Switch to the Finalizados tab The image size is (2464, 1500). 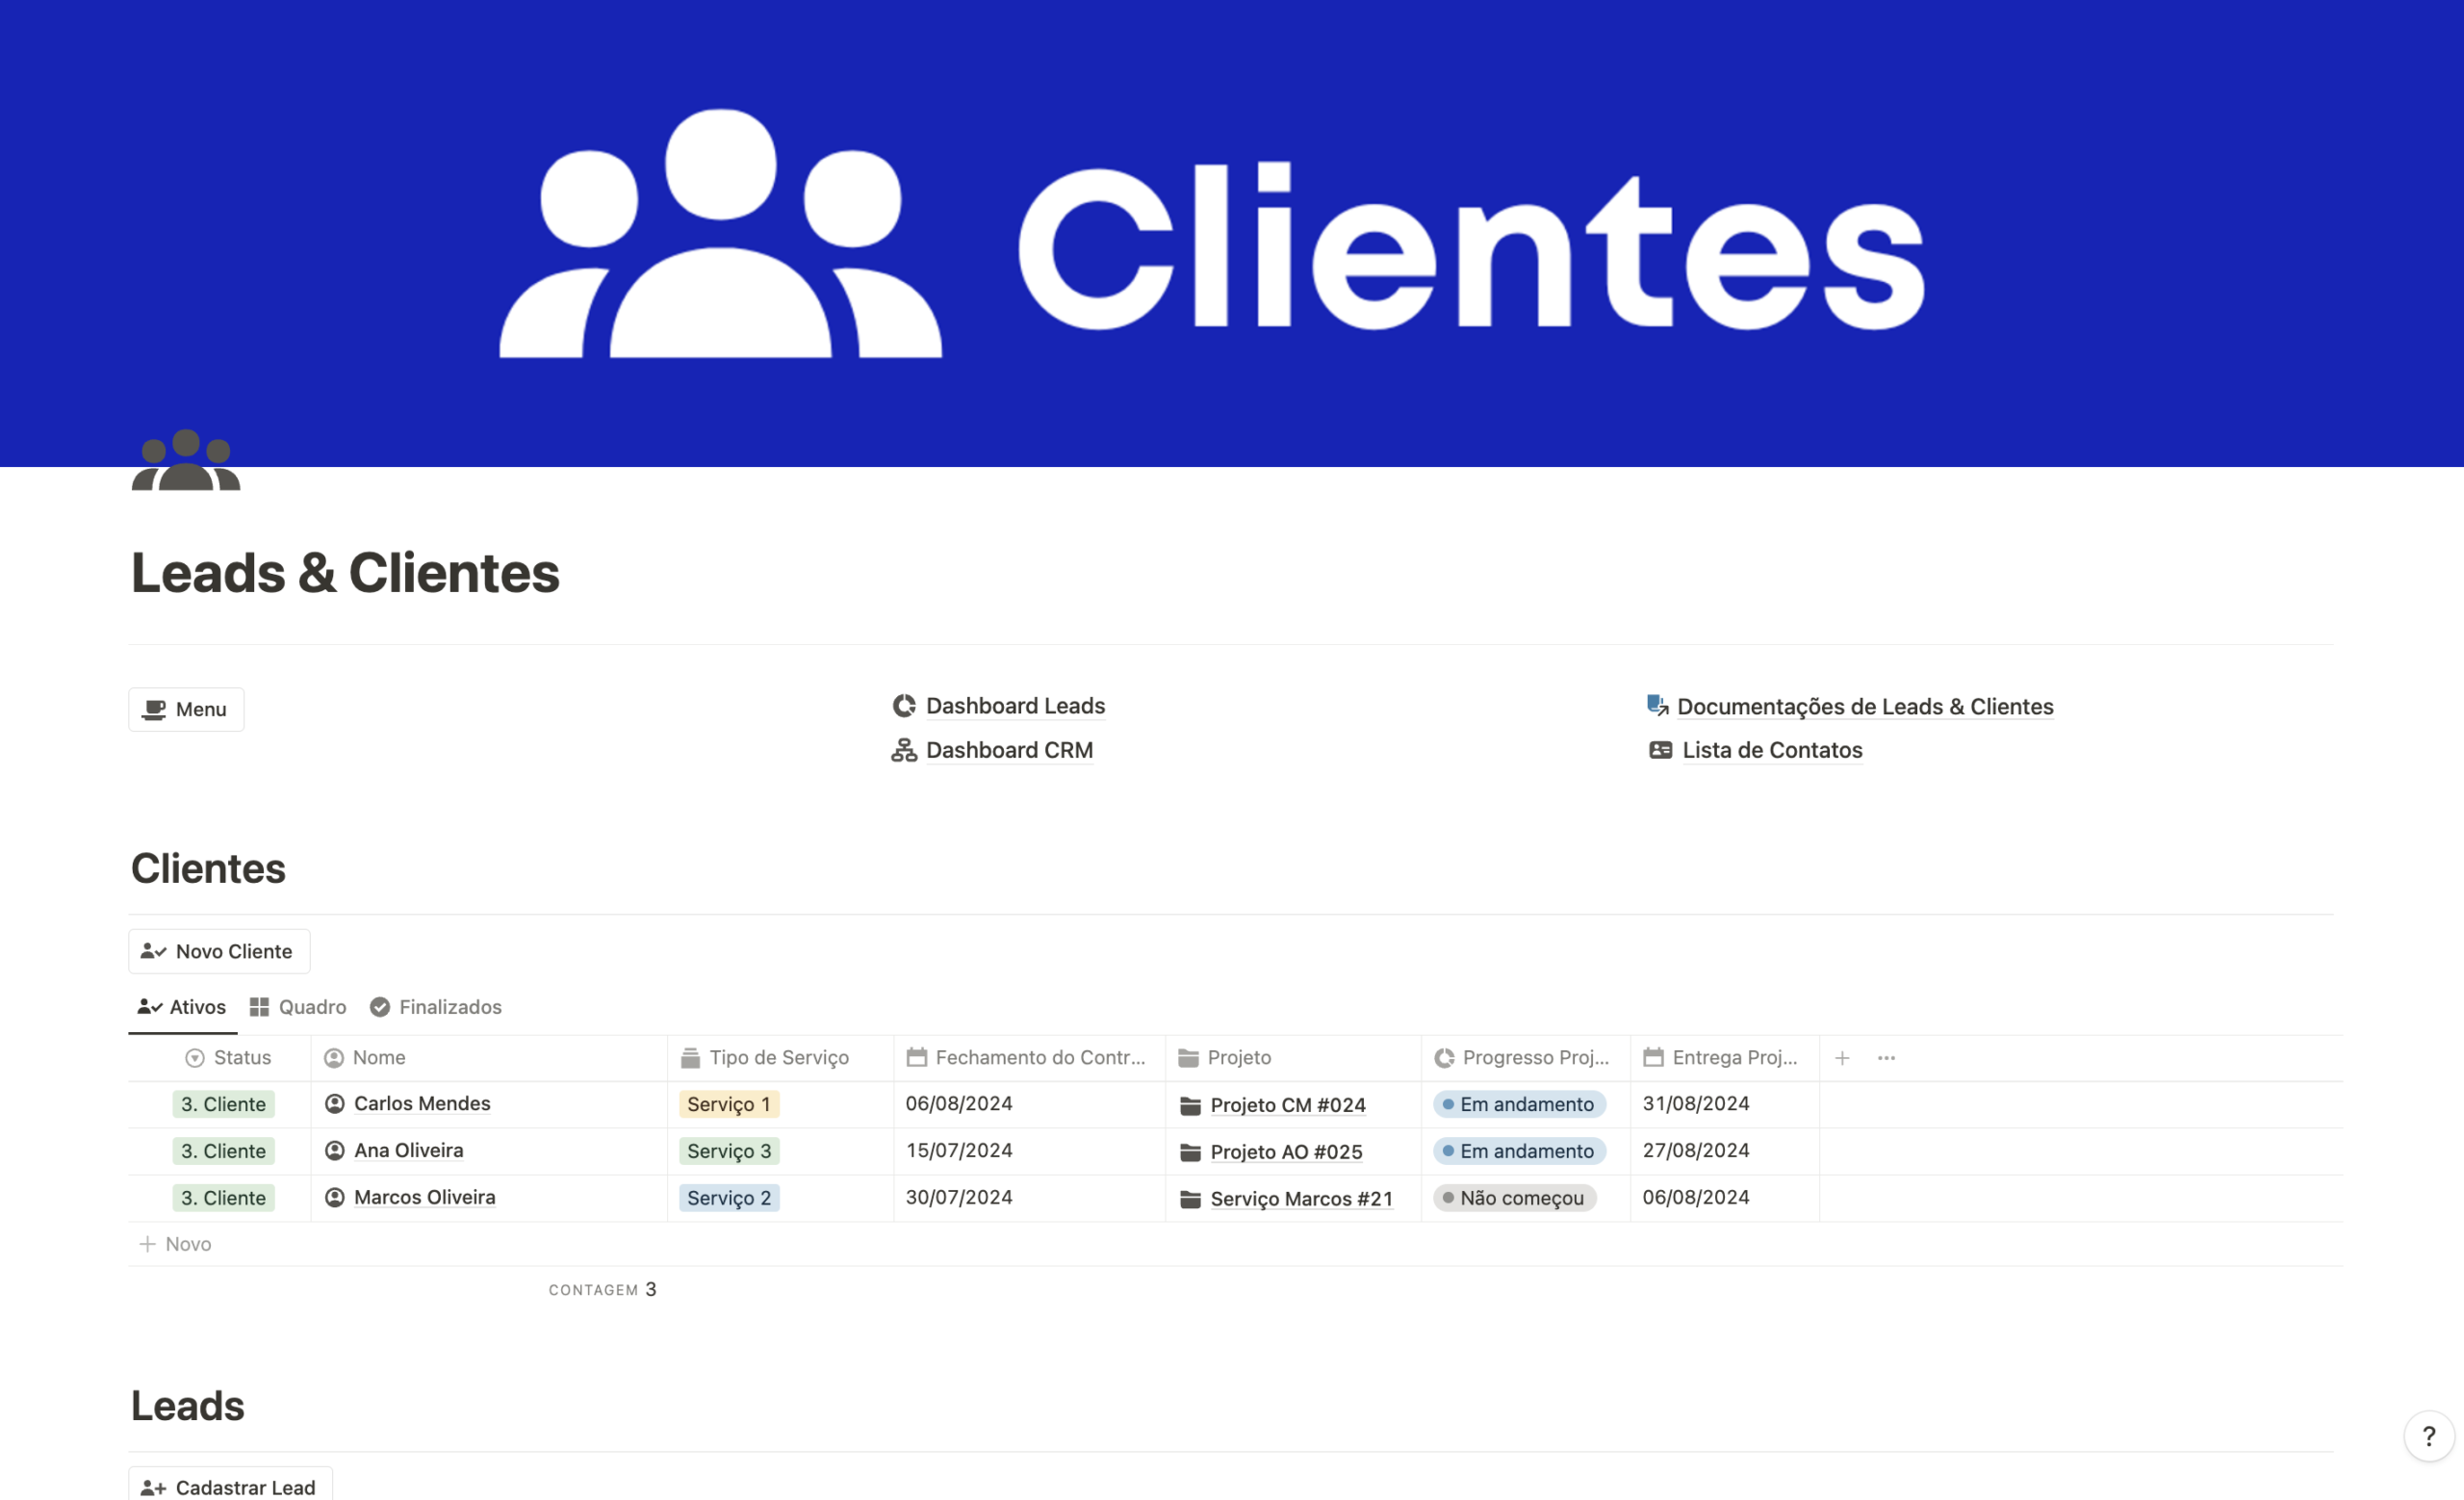pos(436,1007)
